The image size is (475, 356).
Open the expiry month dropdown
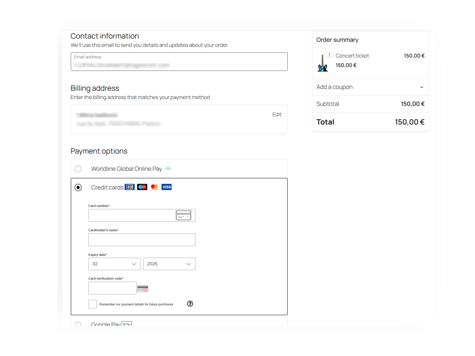(114, 264)
